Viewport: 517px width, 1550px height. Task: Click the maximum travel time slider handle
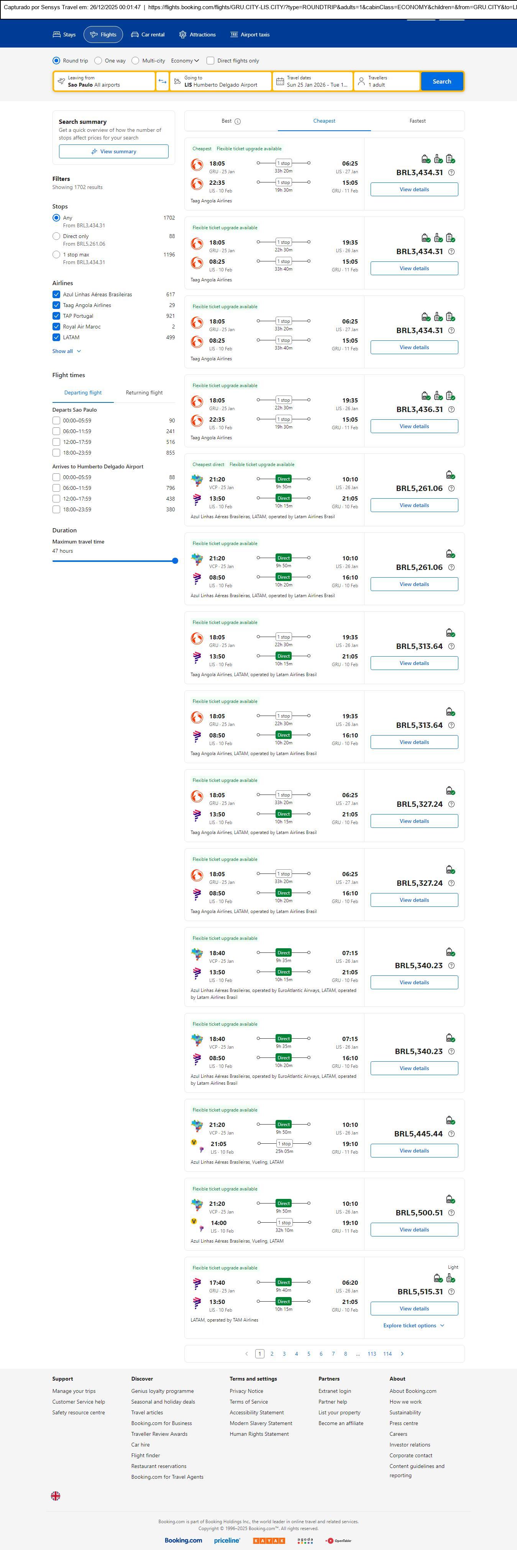(175, 561)
